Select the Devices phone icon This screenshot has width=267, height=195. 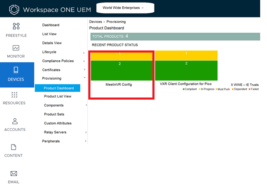pos(16,70)
